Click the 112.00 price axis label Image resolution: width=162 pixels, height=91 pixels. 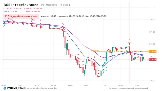(152, 69)
